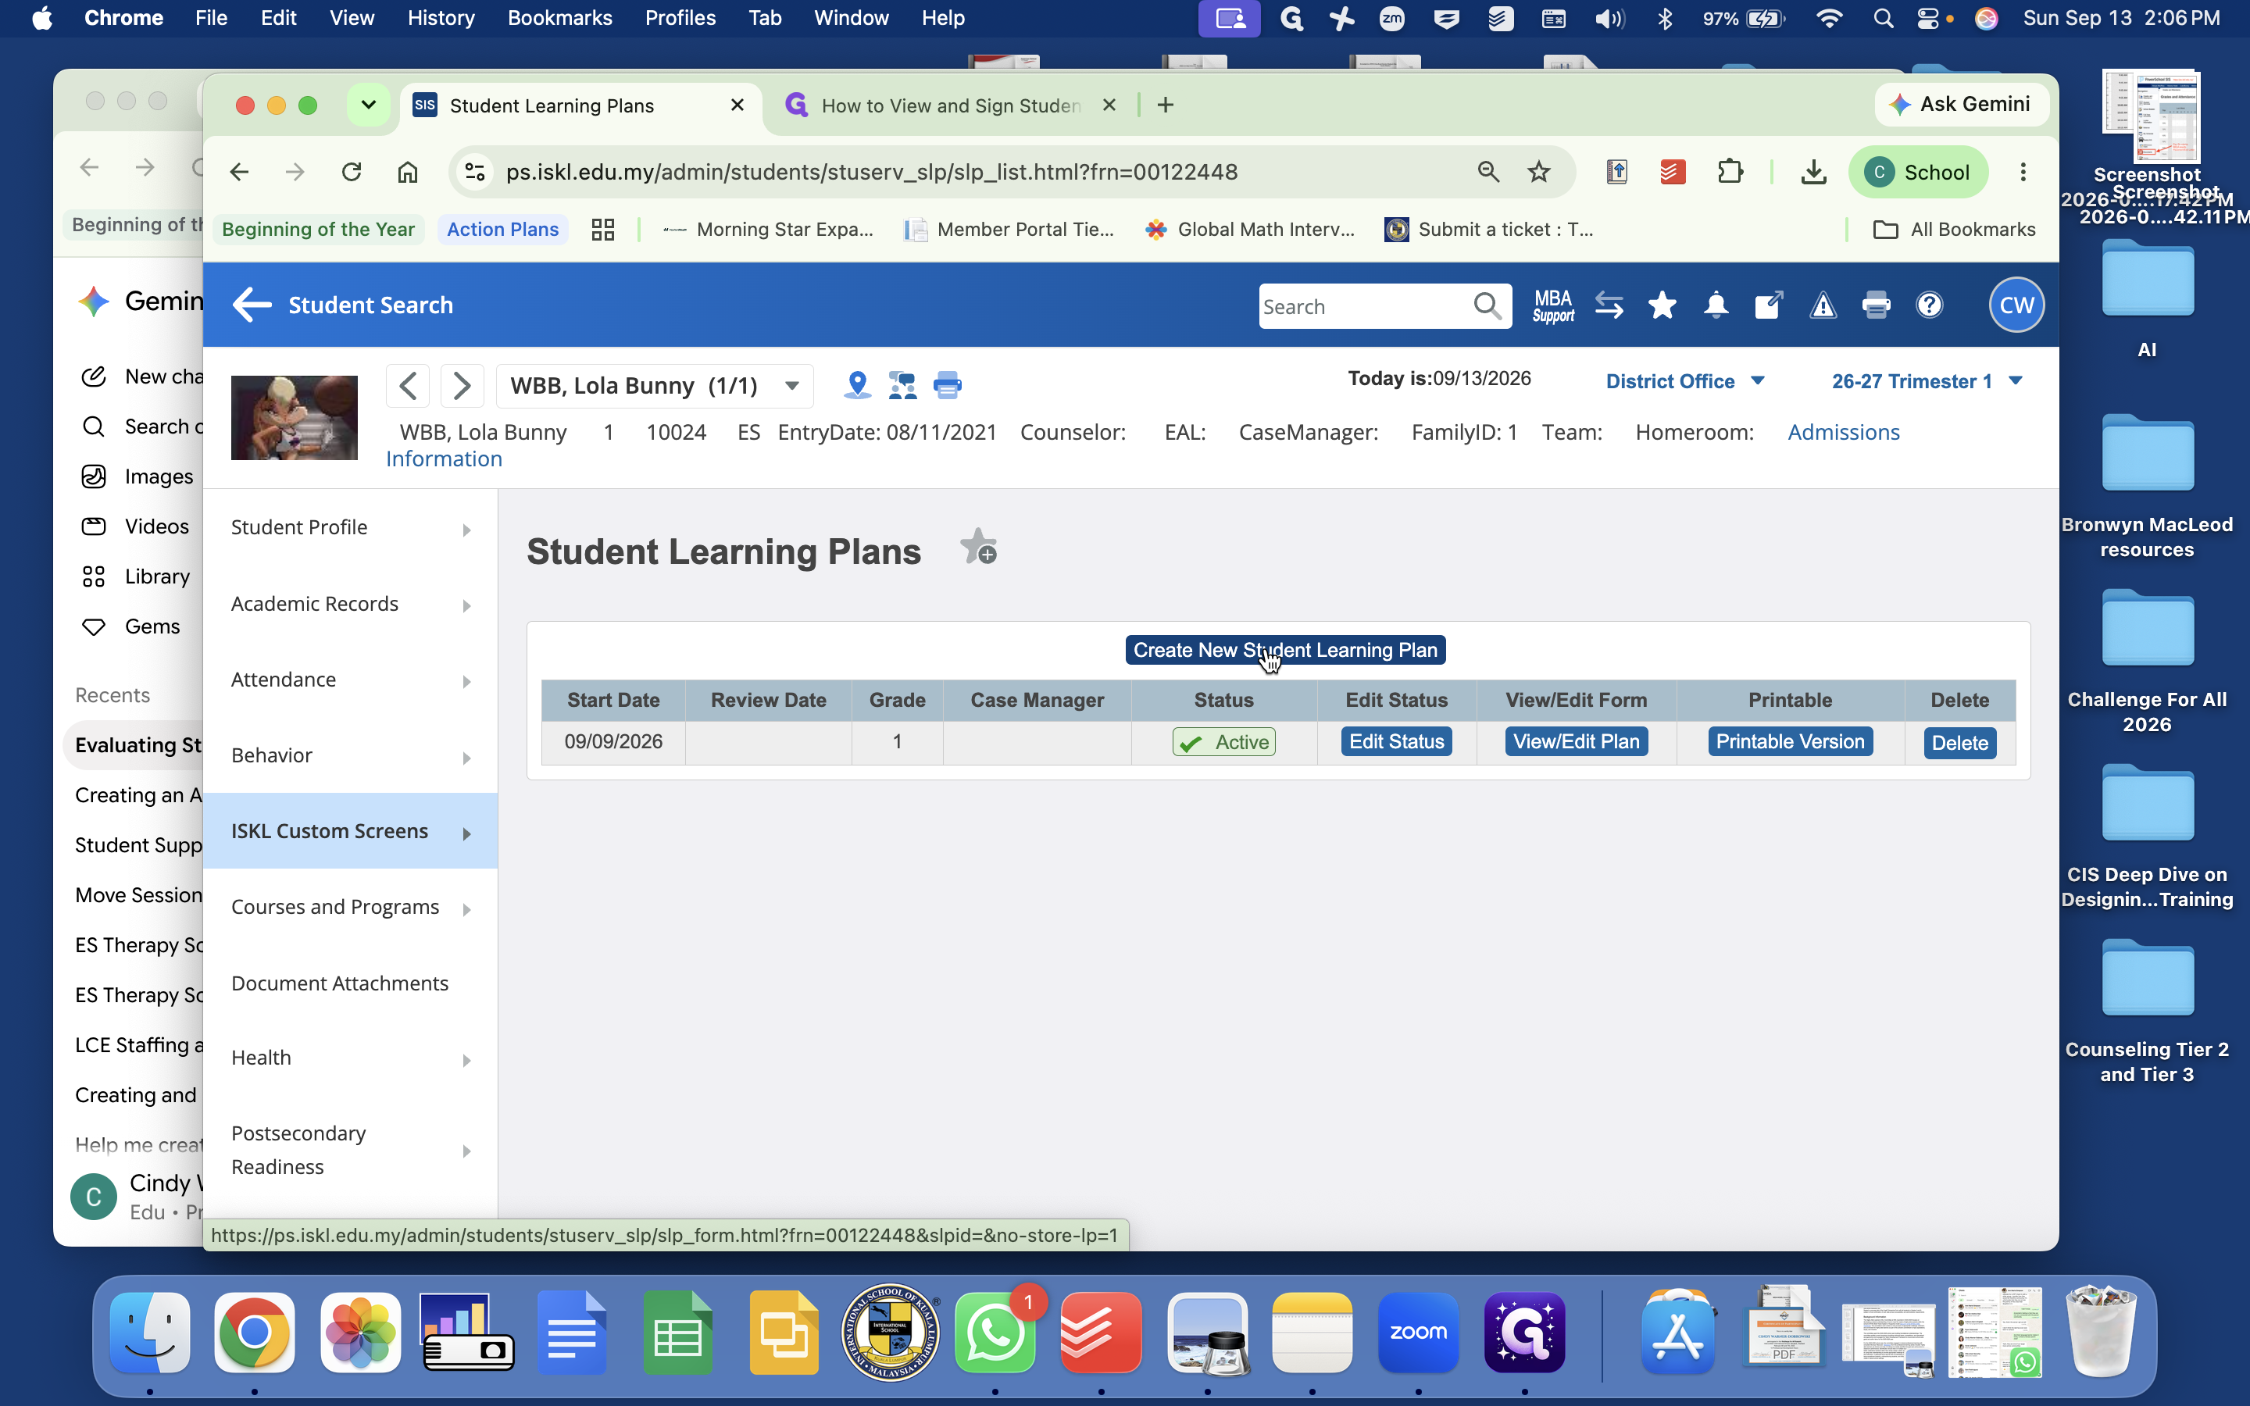Click the Todoist extension icon in toolbar
2250x1406 pixels.
pyautogui.click(x=1673, y=172)
